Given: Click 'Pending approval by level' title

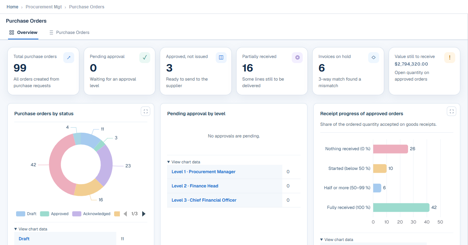Looking at the screenshot, I should point(196,114).
